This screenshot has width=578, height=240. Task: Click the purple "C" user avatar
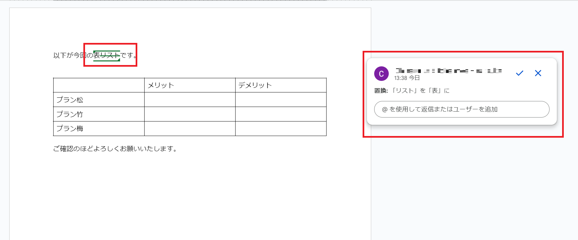381,74
